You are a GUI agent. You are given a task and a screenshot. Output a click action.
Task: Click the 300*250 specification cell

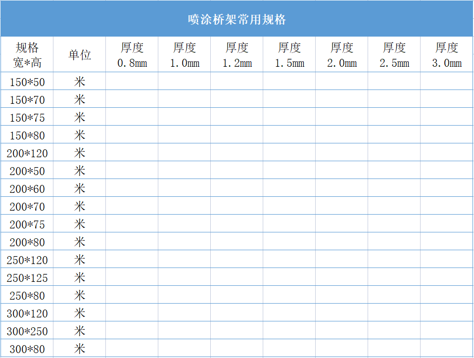(27, 331)
